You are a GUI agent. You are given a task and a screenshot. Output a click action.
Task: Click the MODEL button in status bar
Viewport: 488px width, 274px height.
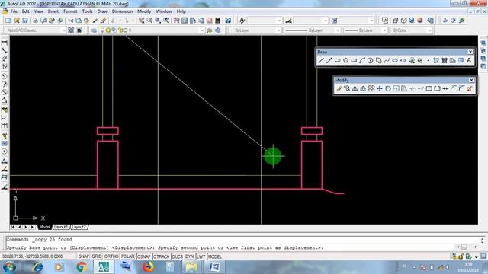point(215,256)
